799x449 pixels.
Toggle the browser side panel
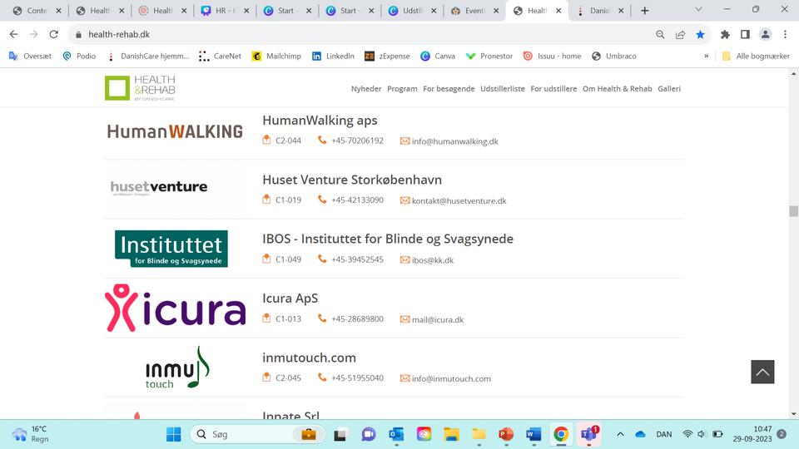(745, 34)
